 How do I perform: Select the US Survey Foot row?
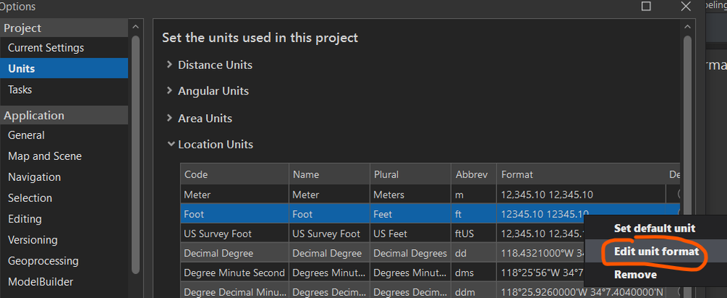click(430, 234)
